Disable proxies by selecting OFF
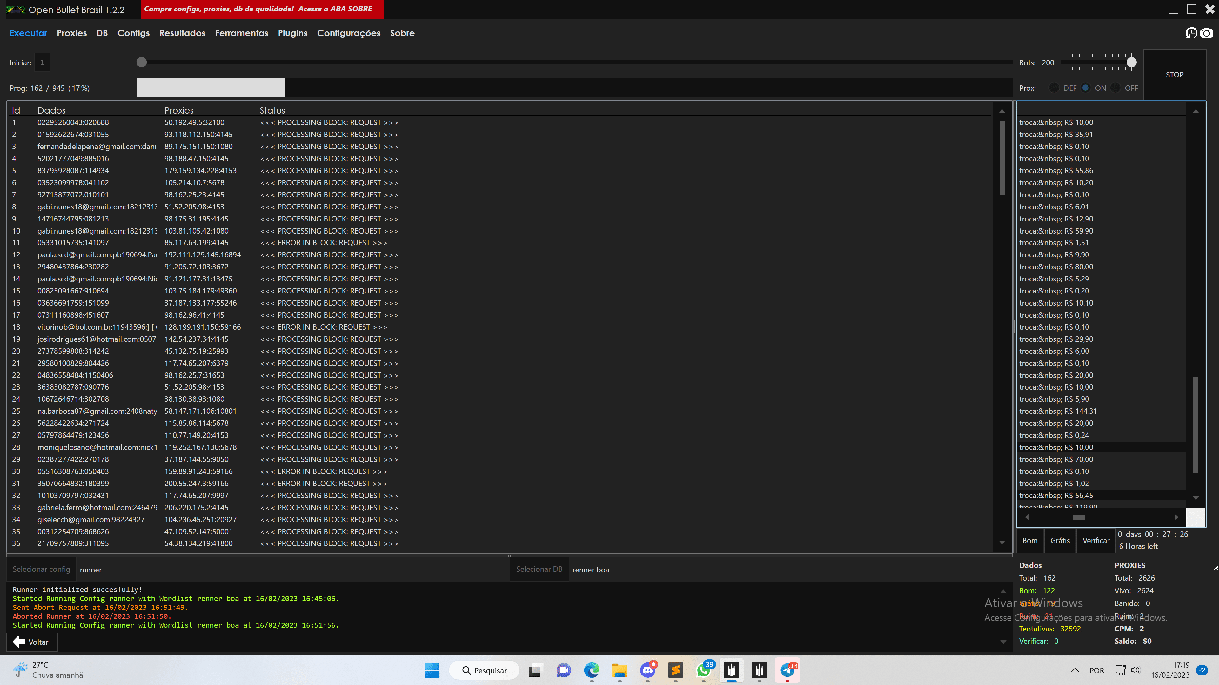 pos(1115,88)
